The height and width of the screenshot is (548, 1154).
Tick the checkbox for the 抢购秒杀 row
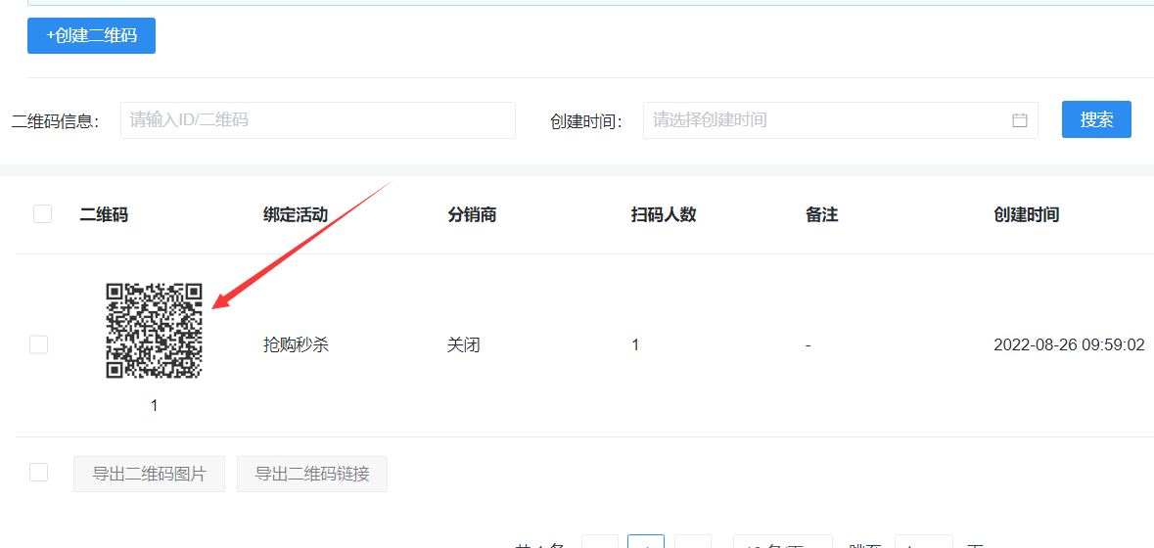(x=39, y=344)
